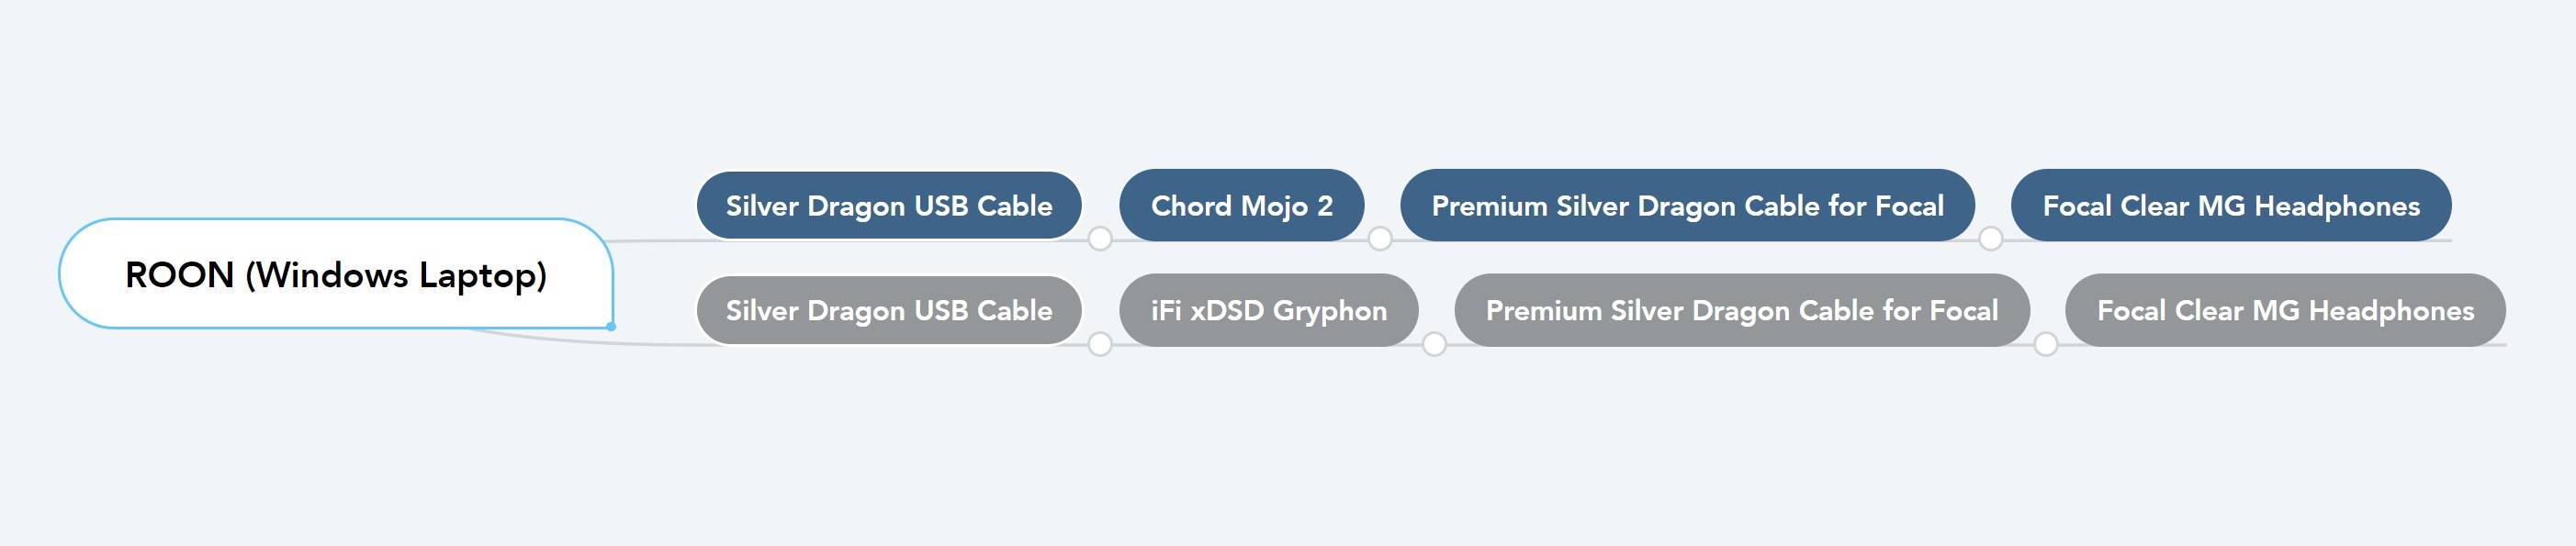Screen dimensions: 2576x546
Task: Collapse circle between gray USB Cable and iFi Gryphon
Action: tap(1100, 345)
